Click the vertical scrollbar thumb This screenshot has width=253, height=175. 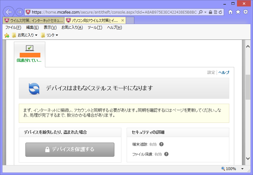click(x=248, y=87)
